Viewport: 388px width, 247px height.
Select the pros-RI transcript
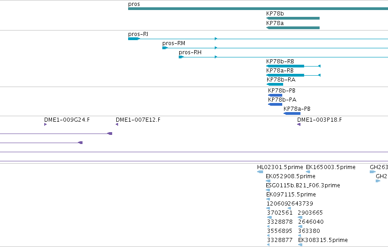coord(258,39)
